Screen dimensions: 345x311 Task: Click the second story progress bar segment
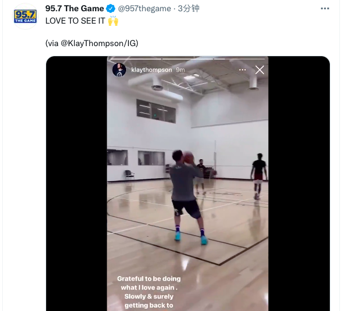pyautogui.click(x=187, y=59)
